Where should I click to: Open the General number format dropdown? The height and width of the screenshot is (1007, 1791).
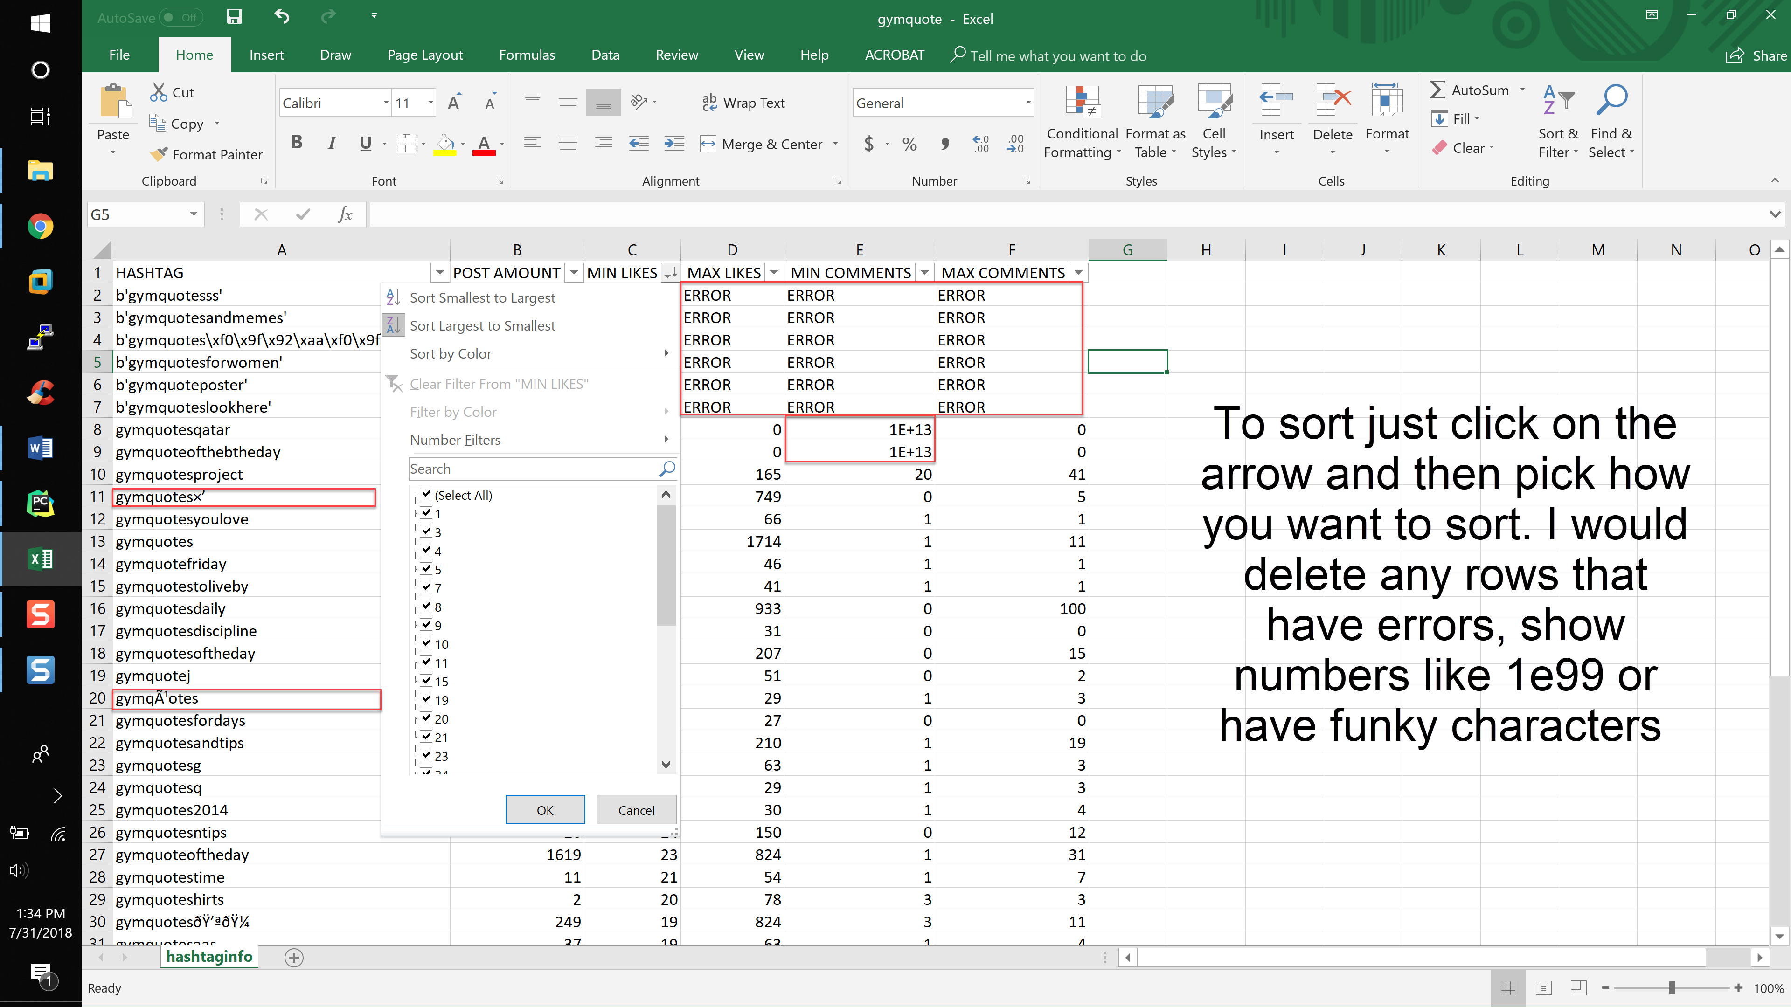[1027, 103]
